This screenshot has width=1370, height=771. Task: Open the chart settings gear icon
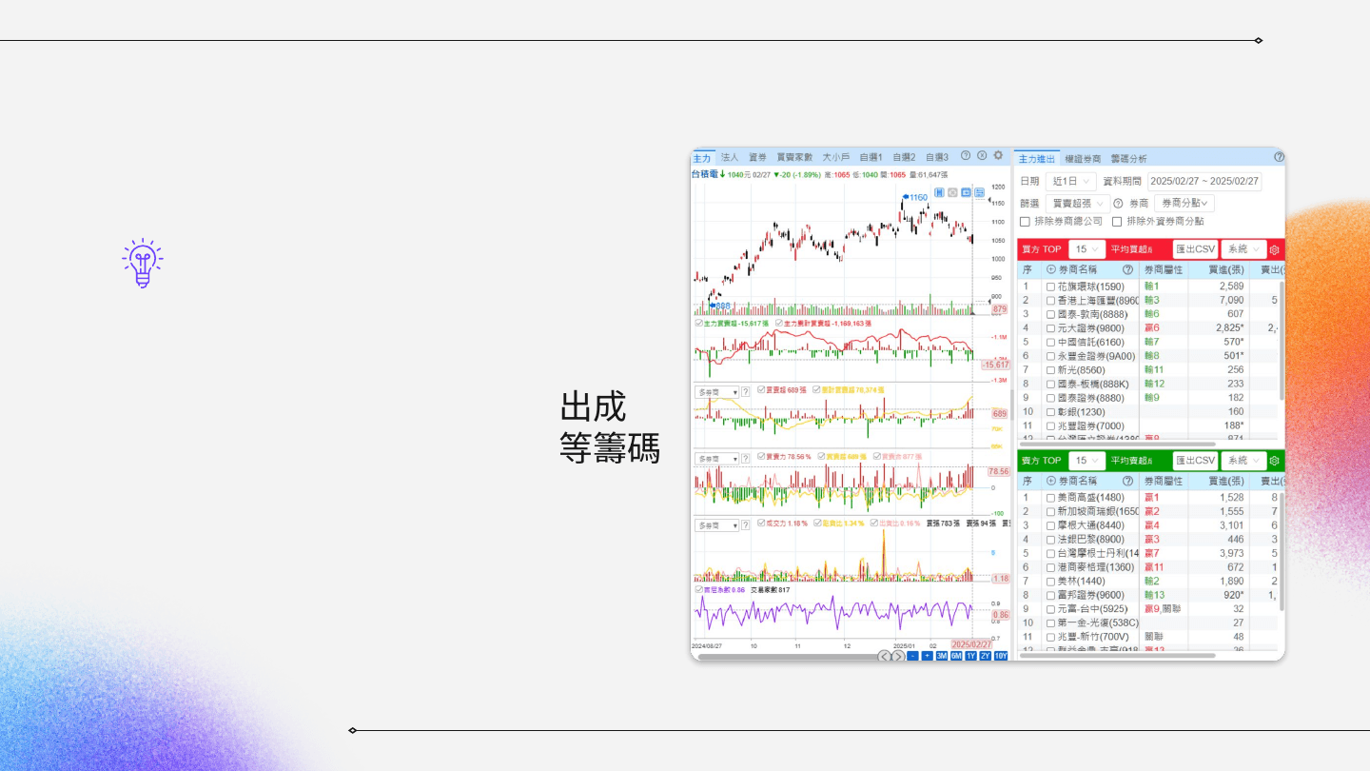coord(998,156)
